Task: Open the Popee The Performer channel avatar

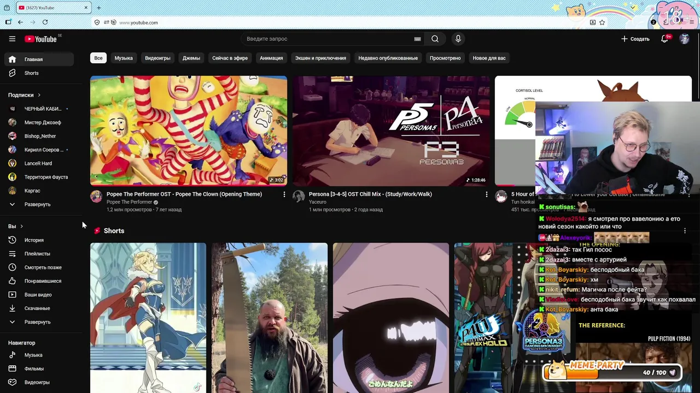Action: [96, 196]
